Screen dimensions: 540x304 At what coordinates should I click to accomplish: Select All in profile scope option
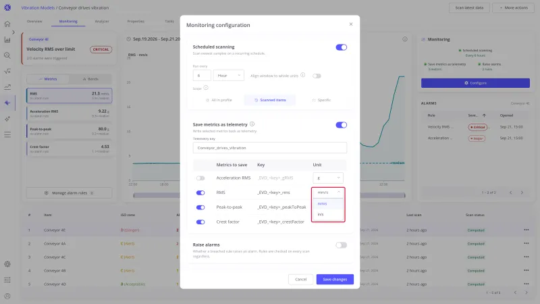point(219,100)
